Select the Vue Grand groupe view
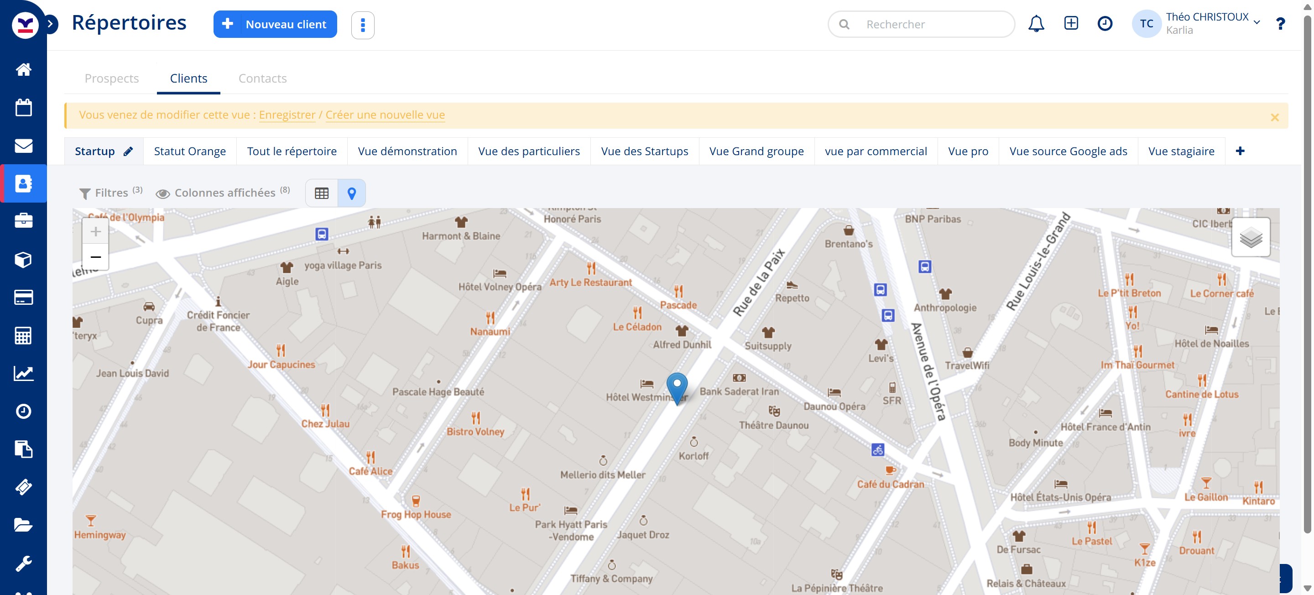 (756, 151)
